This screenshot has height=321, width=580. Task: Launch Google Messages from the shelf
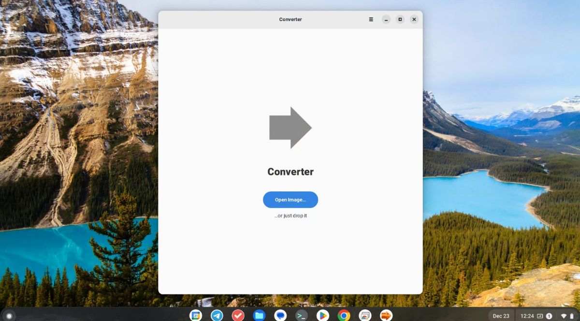280,315
